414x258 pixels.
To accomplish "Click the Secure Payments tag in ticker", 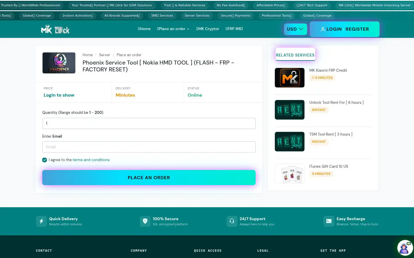I will tap(235, 16).
